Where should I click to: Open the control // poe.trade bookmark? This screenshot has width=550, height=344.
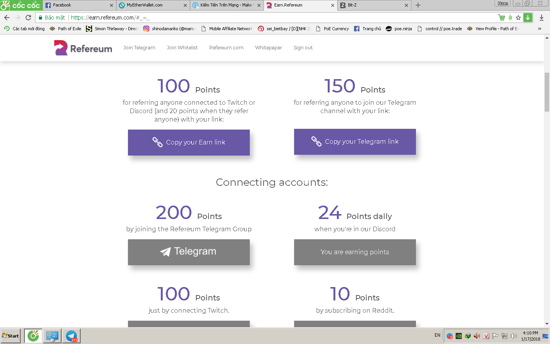(440, 29)
